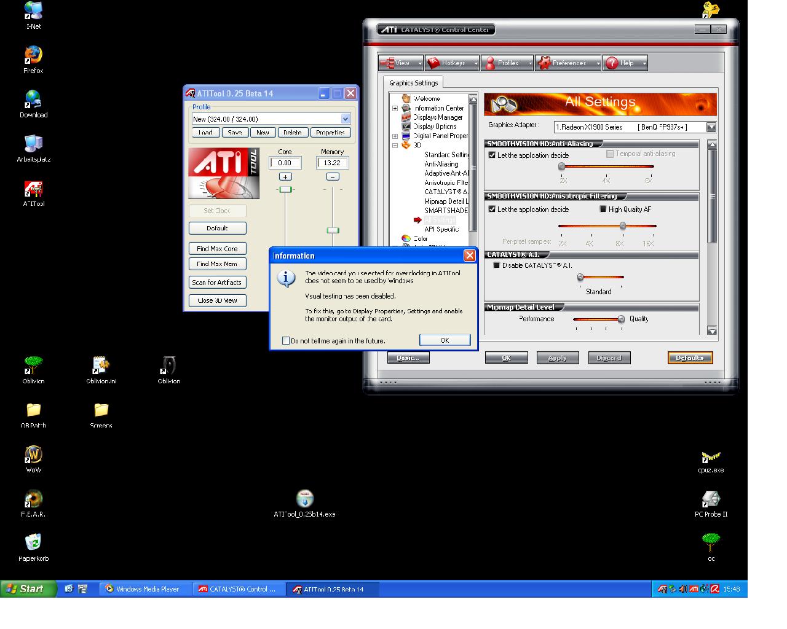This screenshot has height=629, width=787.
Task: Switch to Windows Media Player taskbar item
Action: [x=145, y=589]
